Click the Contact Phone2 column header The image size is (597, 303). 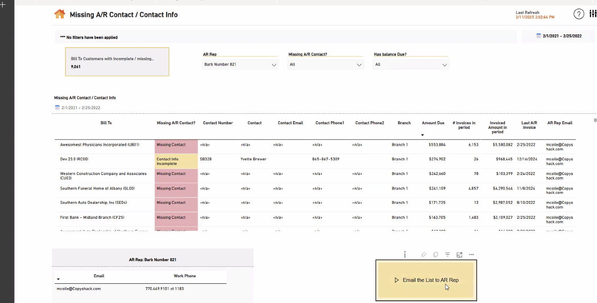click(x=370, y=123)
